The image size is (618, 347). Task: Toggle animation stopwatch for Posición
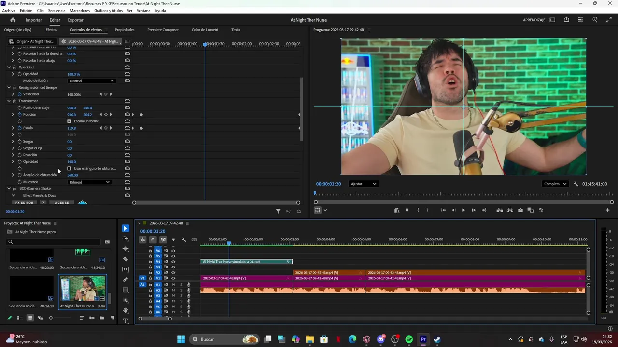(x=20, y=114)
